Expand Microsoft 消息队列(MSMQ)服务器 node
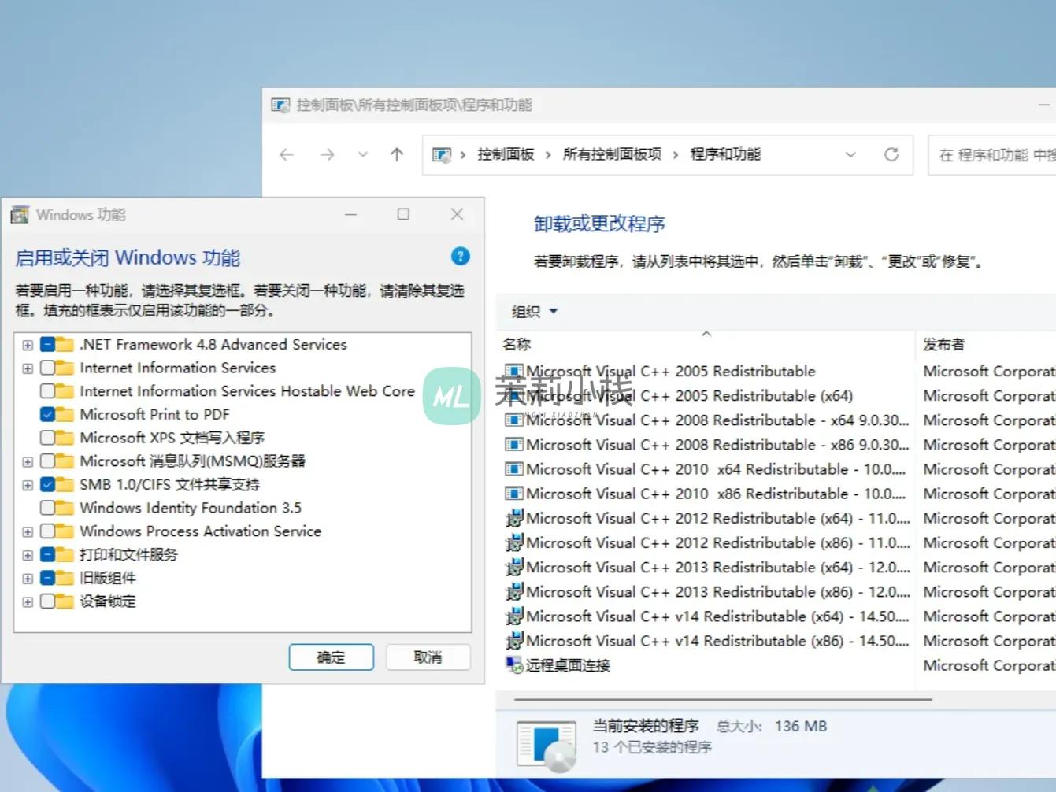 click(x=28, y=461)
